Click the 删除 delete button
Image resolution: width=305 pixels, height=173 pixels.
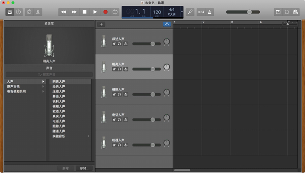66,168
